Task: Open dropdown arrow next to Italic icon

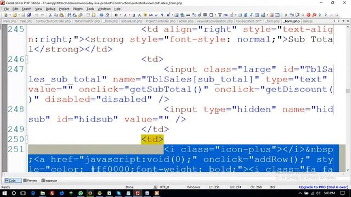Action: pyautogui.click(x=129, y=15)
